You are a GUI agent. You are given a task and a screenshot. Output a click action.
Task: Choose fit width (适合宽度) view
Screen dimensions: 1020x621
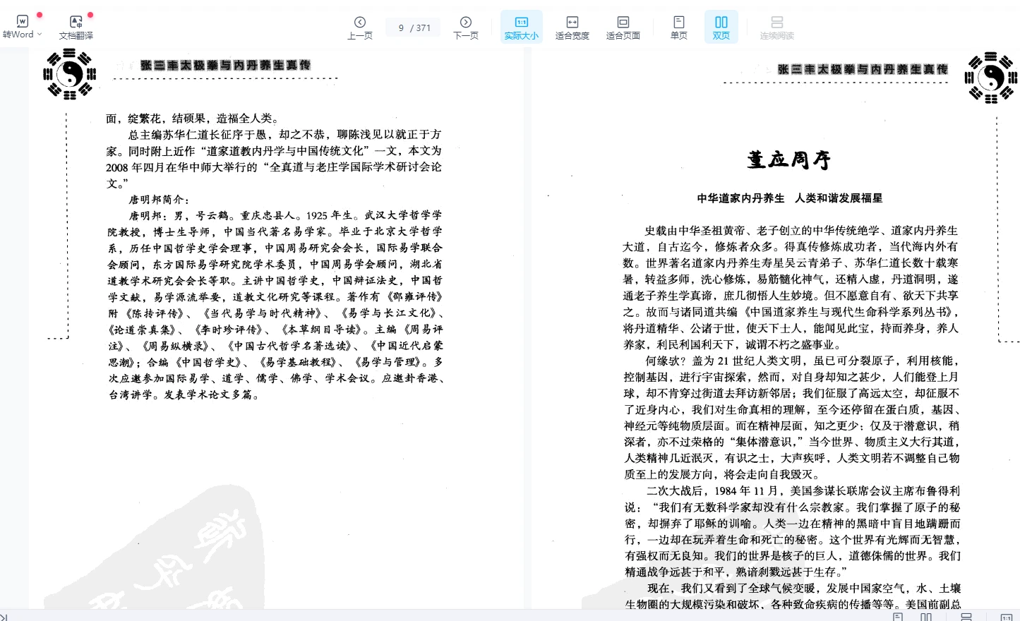[572, 27]
